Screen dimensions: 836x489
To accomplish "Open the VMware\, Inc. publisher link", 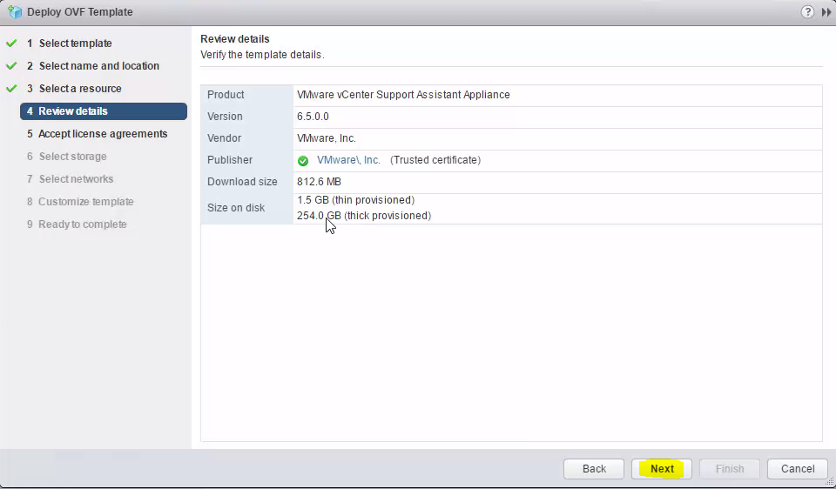I will pos(348,160).
